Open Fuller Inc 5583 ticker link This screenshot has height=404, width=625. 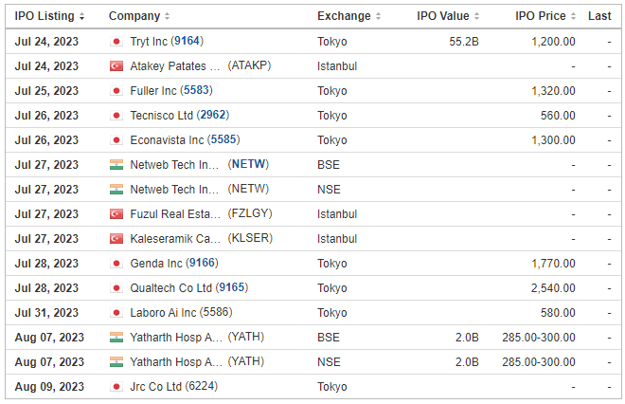196,90
